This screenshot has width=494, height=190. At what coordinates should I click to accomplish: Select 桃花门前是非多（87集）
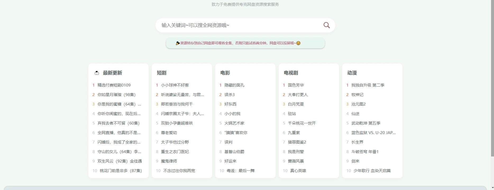coord(121,171)
